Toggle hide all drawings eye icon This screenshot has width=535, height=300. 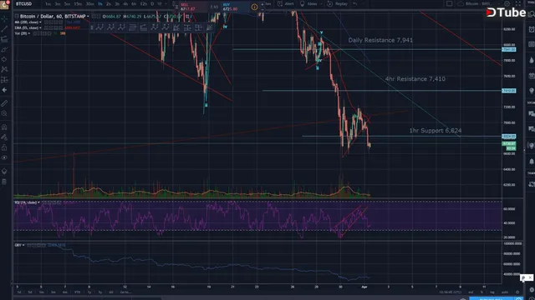[4, 157]
